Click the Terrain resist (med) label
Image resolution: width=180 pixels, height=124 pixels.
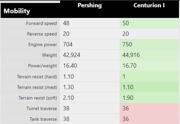tap(37, 87)
